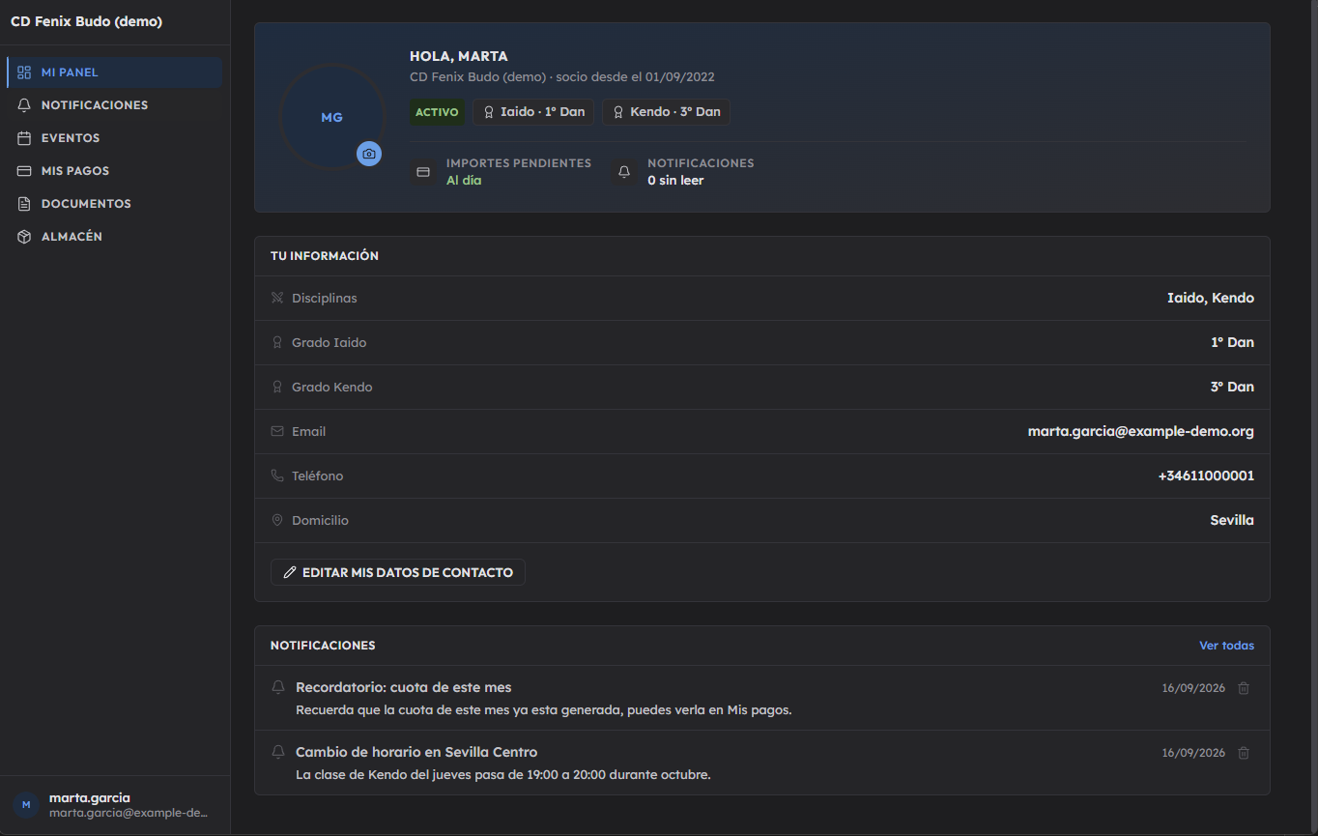The height and width of the screenshot is (836, 1318).
Task: Click the 'Al día' pending amounts status
Action: [464, 181]
